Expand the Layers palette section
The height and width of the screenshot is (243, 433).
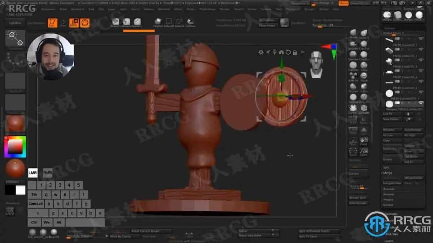[389, 241]
